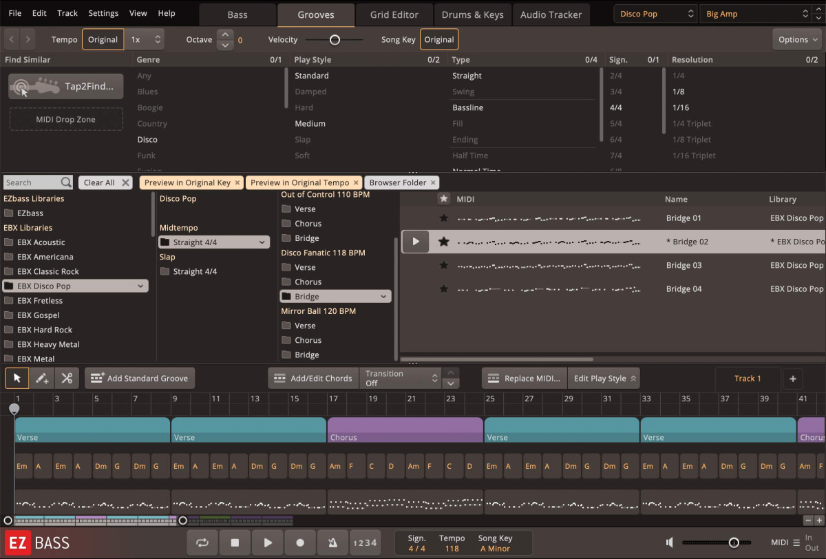
Task: Adjust the Velocity slider
Action: click(334, 39)
